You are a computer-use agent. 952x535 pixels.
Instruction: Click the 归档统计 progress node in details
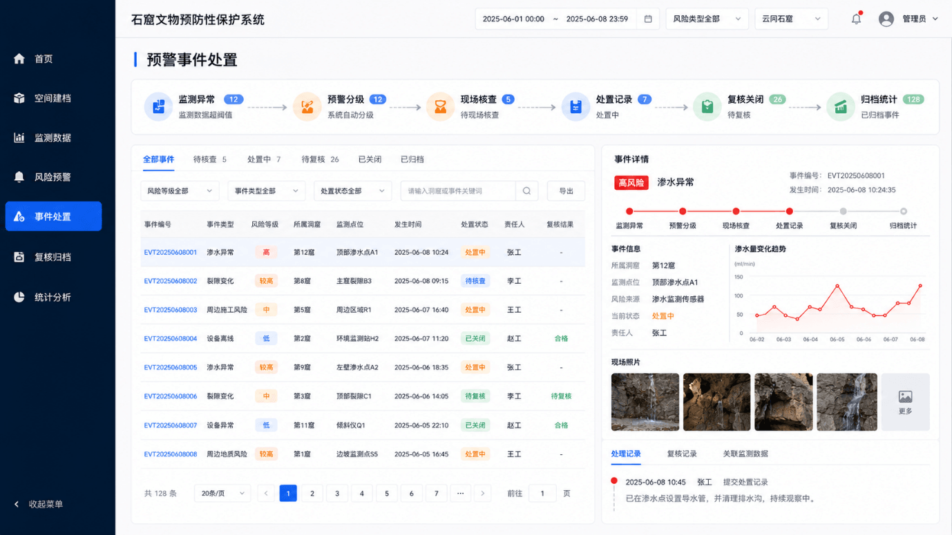click(903, 211)
